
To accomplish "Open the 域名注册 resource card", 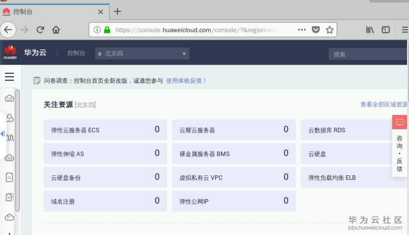I will pyautogui.click(x=105, y=201).
